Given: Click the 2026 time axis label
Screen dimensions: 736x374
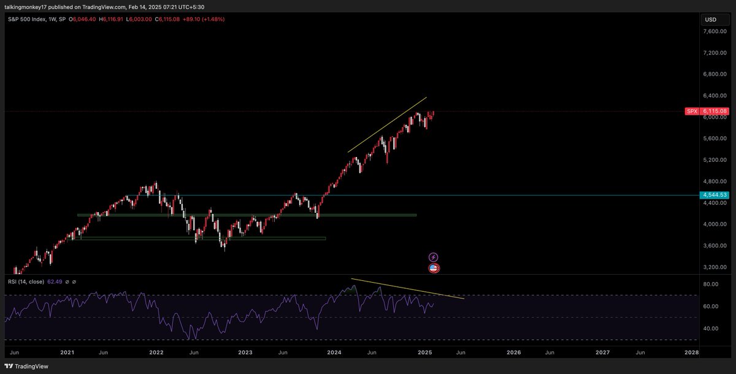Looking at the screenshot, I should [x=514, y=353].
